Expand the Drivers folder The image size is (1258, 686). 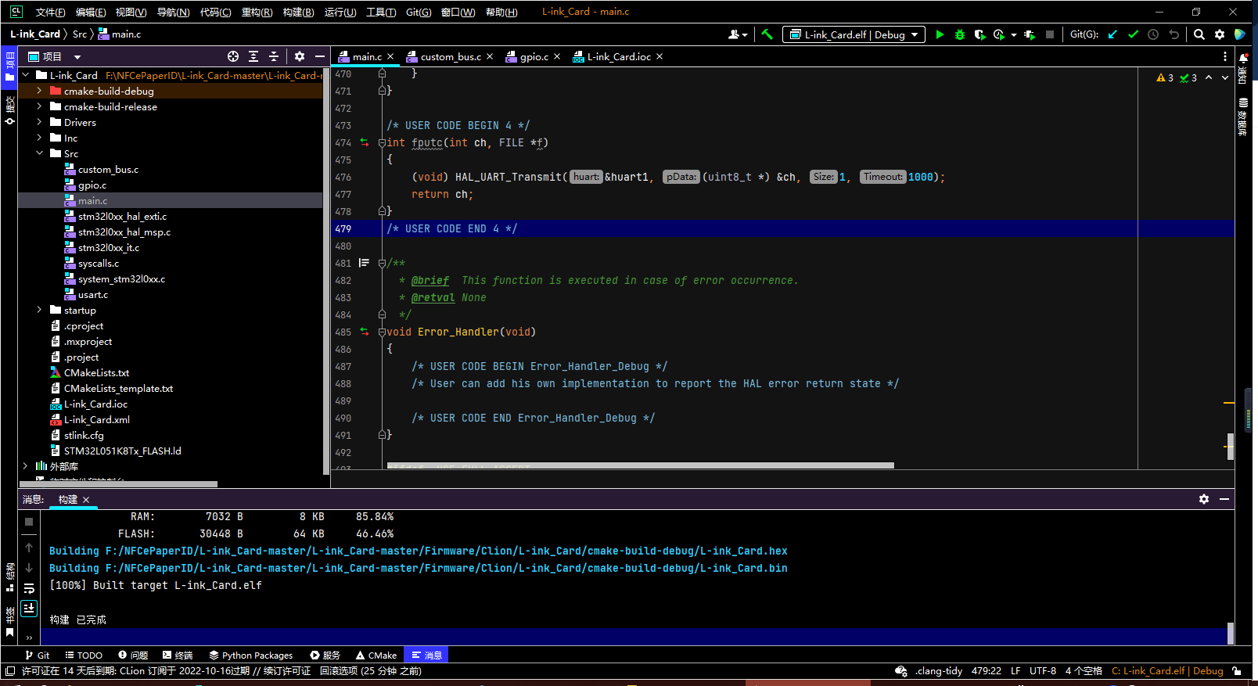39,122
